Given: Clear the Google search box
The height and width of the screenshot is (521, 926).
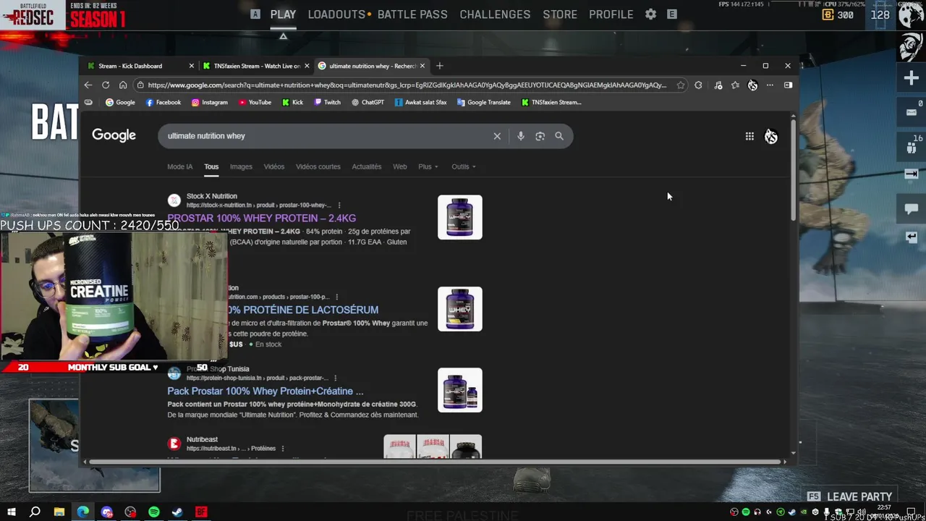Looking at the screenshot, I should tap(497, 136).
